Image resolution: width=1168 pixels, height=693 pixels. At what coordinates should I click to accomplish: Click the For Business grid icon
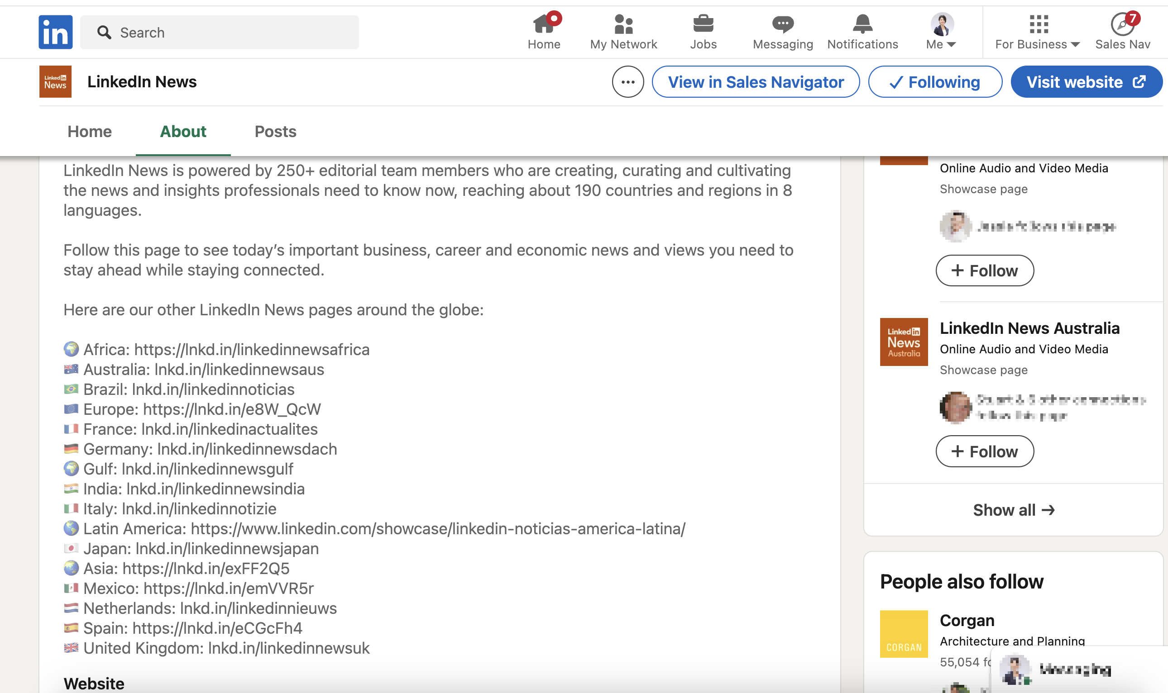1038,24
